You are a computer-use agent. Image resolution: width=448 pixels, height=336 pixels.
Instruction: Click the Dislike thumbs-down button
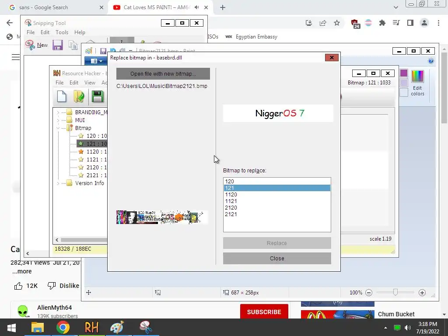[63, 286]
